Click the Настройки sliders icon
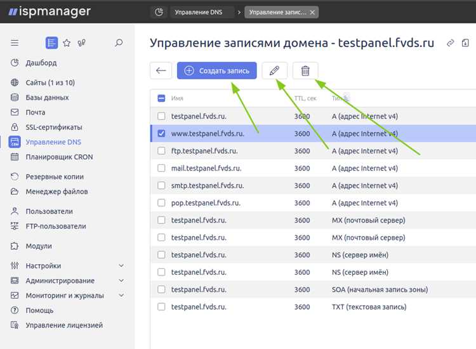Image resolution: width=476 pixels, height=349 pixels. tap(15, 265)
